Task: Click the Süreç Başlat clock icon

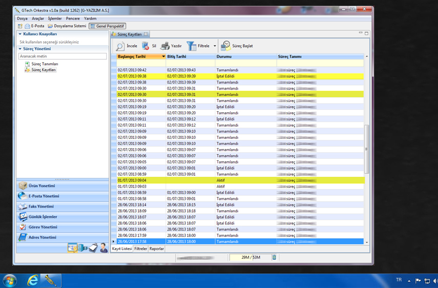Action: pos(225,46)
